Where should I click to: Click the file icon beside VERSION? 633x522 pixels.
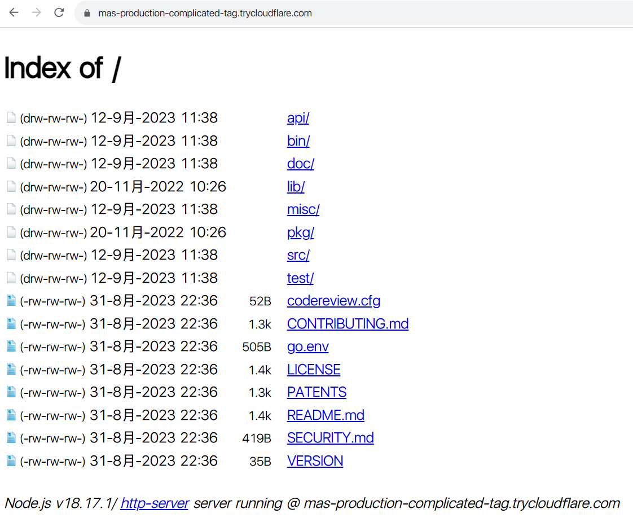(x=11, y=461)
